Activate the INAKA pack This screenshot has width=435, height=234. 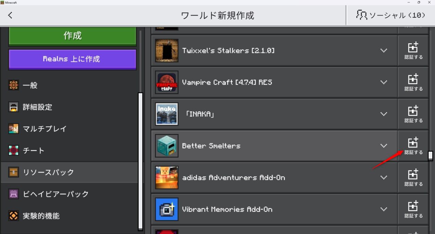[413, 114]
